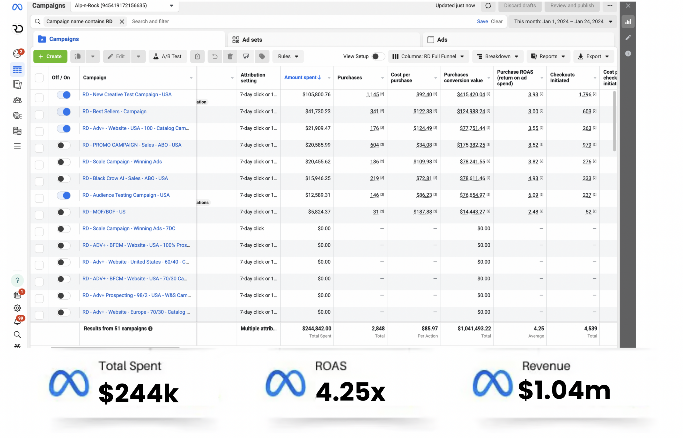The image size is (683, 438).
Task: Click the Preview icon next to trash
Action: (246, 56)
